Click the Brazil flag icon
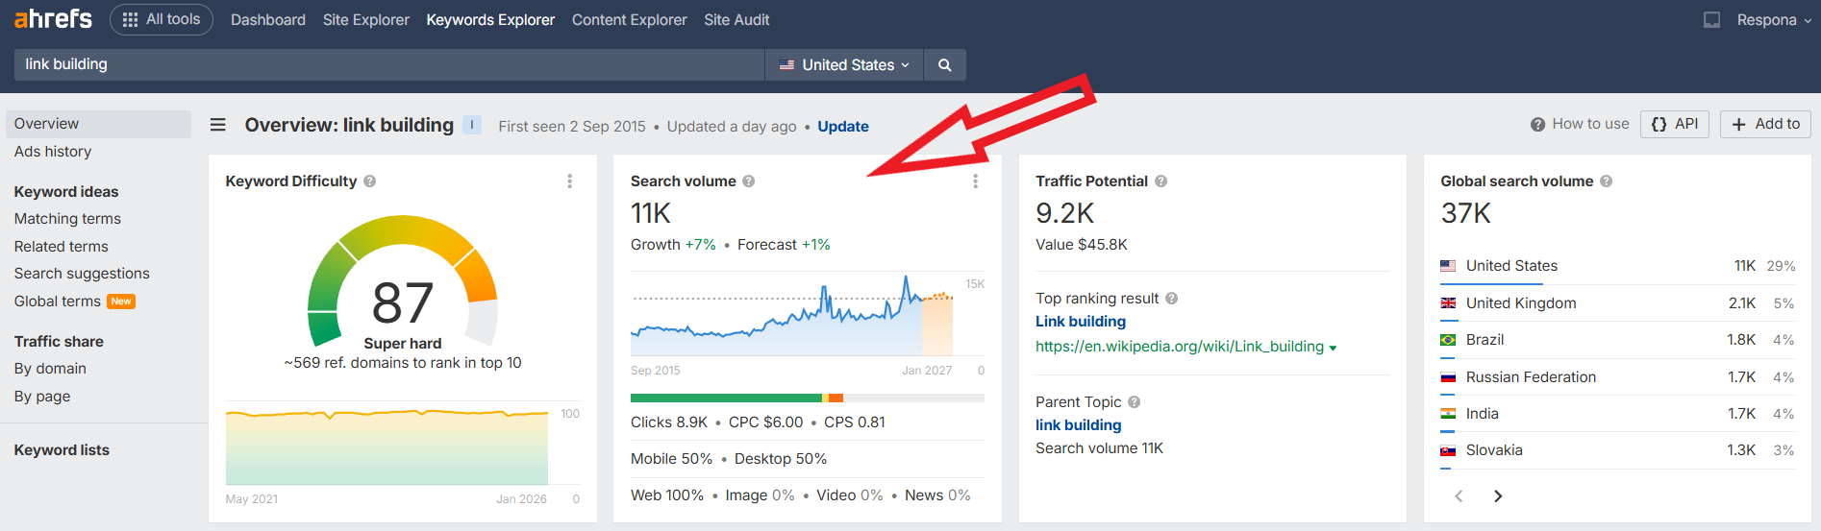 1448,340
